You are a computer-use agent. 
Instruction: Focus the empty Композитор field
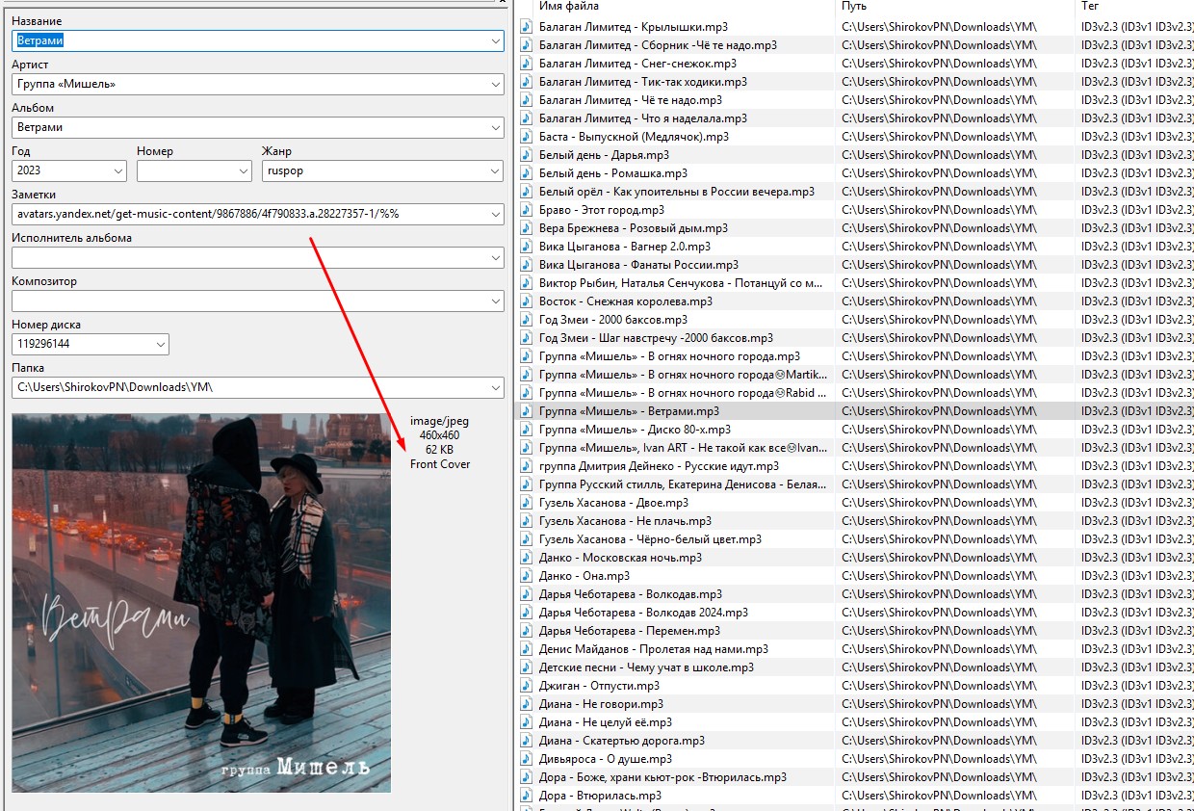[248, 301]
